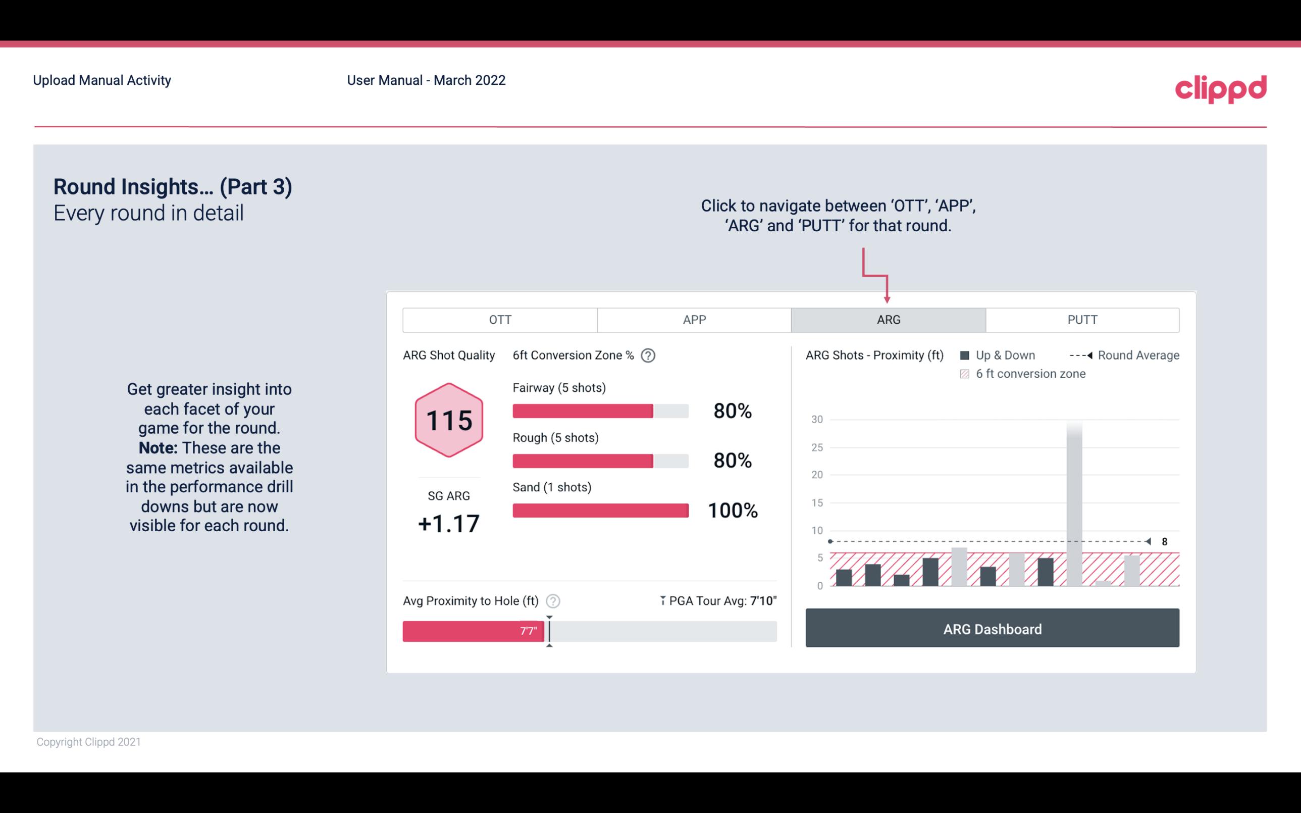
Task: Click the hexagon ARG Shot Quality icon
Action: click(x=448, y=421)
